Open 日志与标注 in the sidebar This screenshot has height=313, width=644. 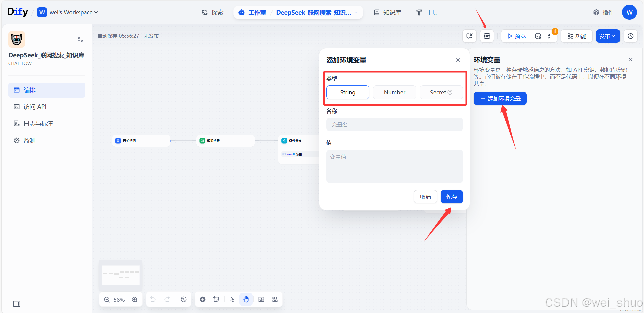pyautogui.click(x=47, y=123)
